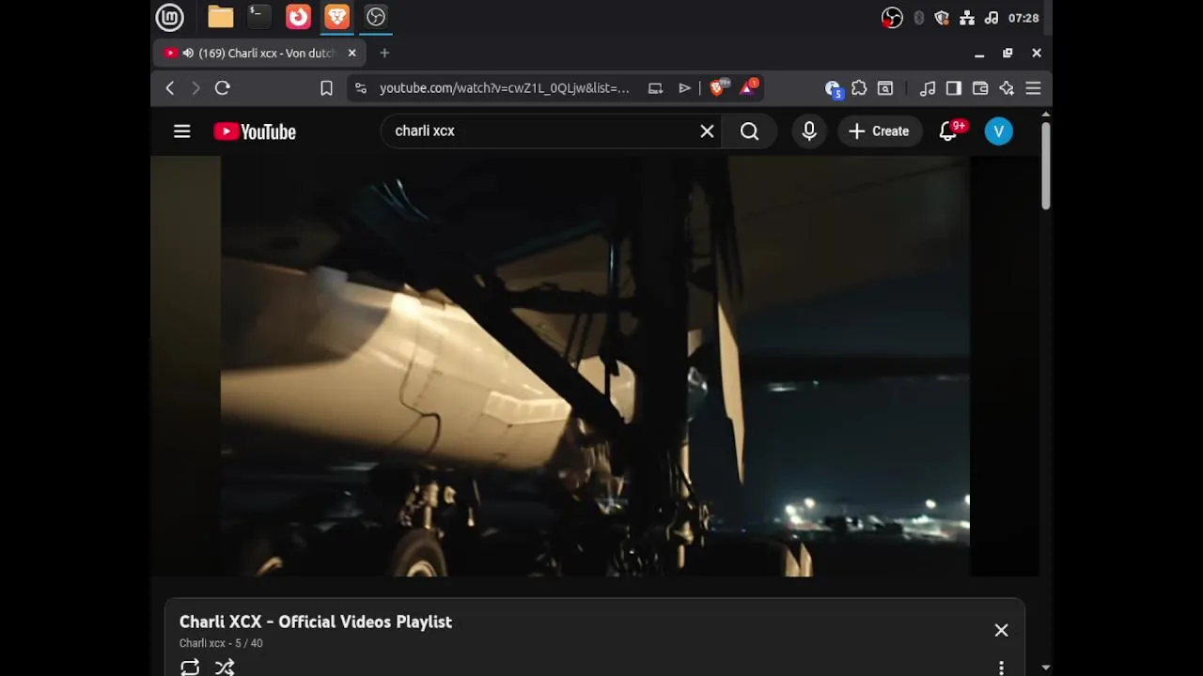Search with your voice microphone button
The height and width of the screenshot is (676, 1203).
(x=809, y=131)
